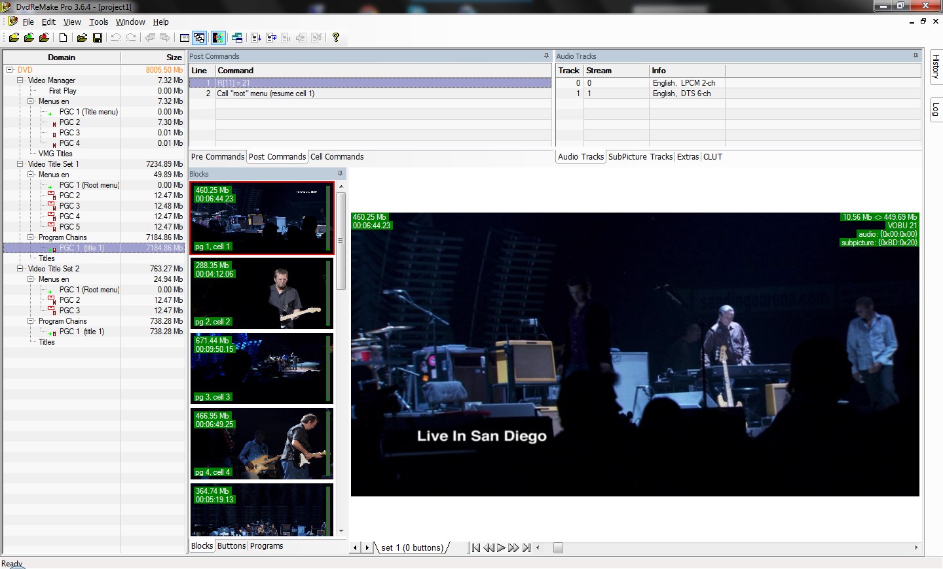Click the rewind playback button
943x569 pixels.
click(x=489, y=548)
